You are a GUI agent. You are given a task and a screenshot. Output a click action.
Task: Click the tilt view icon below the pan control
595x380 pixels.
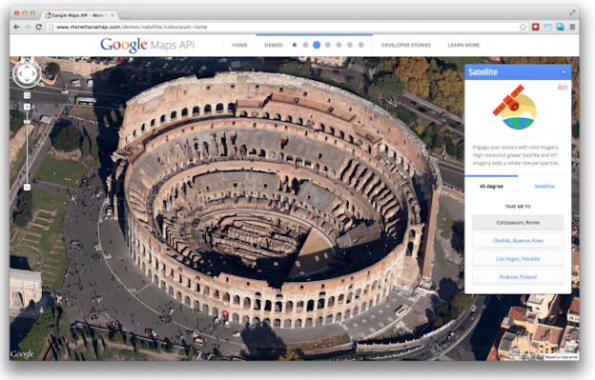point(27,95)
